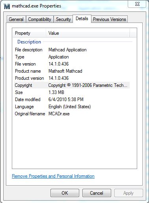
Task: Select the Security tab
Action: point(63,19)
